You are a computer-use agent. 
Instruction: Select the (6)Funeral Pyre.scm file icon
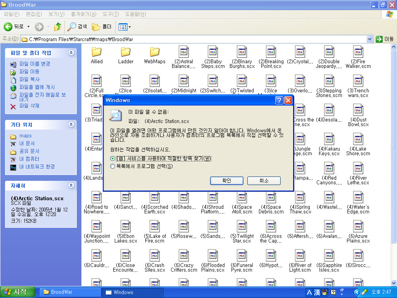242,256
